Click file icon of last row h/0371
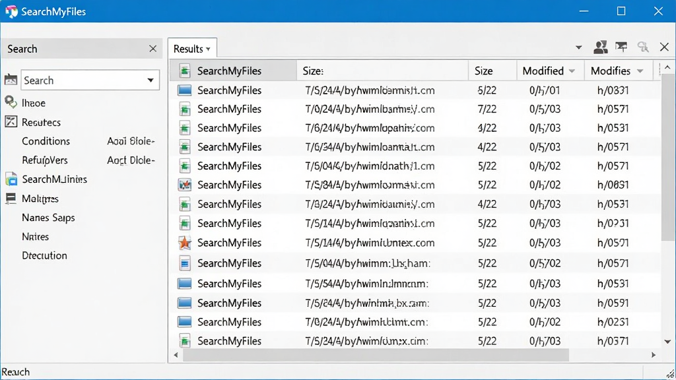The width and height of the screenshot is (676, 380). pos(185,341)
